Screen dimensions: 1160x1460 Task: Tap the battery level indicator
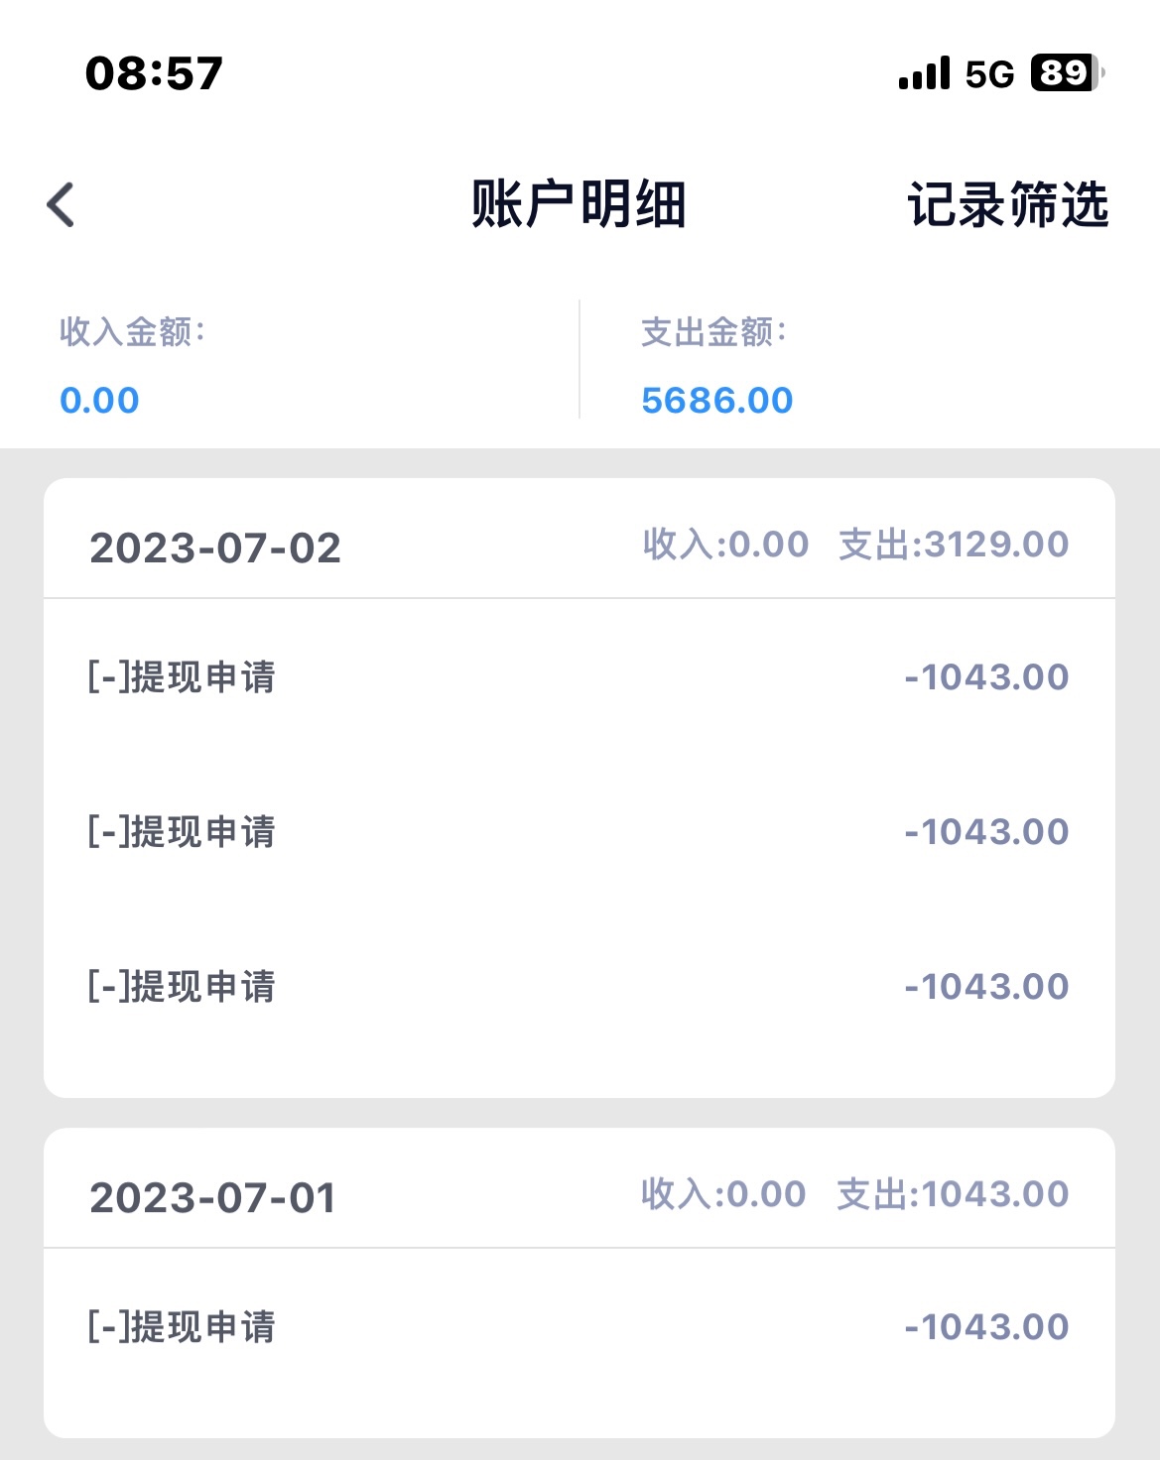tap(1067, 73)
